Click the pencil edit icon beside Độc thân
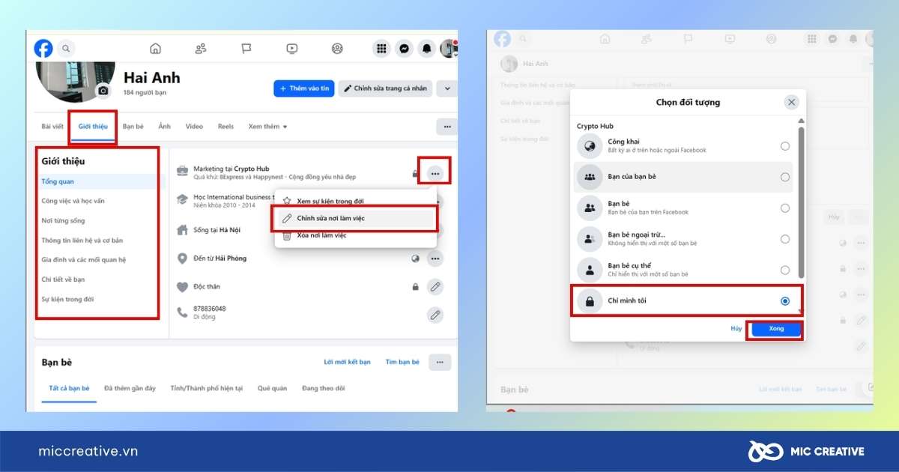The height and width of the screenshot is (472, 899). 435,287
